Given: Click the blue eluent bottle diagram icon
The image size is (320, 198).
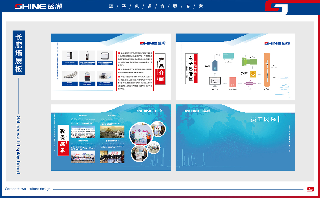Looking at the screenshot, I should pos(215,66).
